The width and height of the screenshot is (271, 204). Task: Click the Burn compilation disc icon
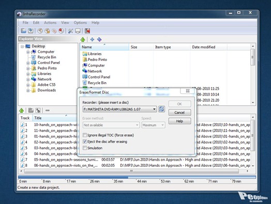click(40, 31)
